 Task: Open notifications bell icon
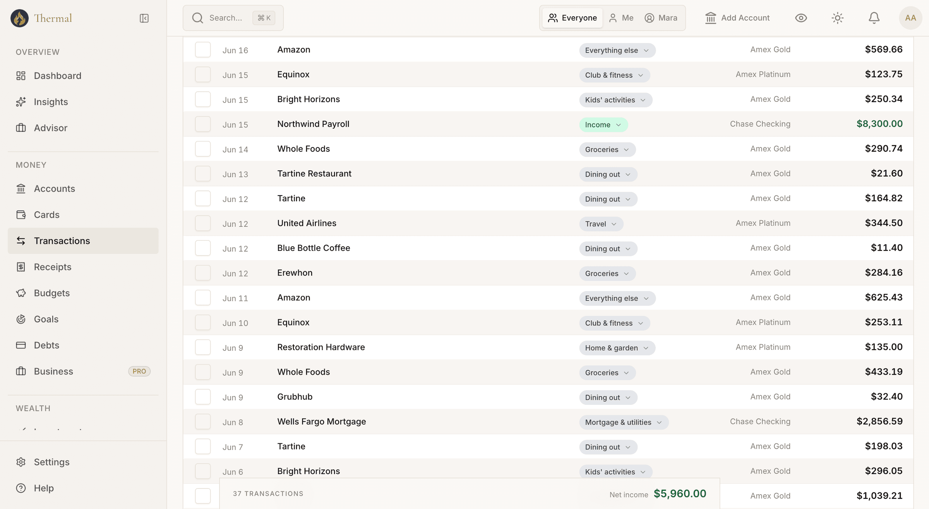tap(874, 18)
